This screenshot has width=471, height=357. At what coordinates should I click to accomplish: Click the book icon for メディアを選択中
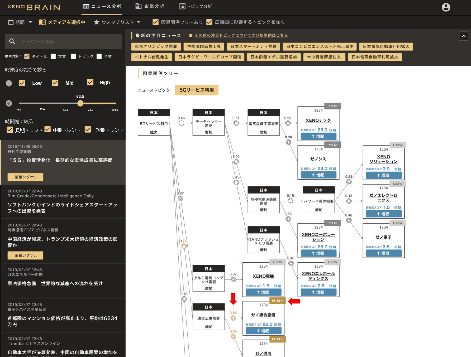[x=42, y=22]
